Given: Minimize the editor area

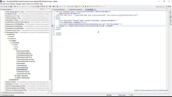Looking at the screenshot, I should (x=166, y=9).
